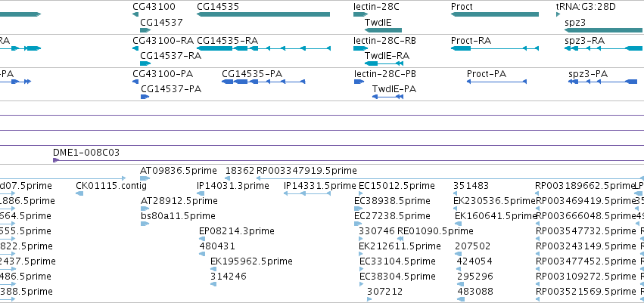Click the Proct-RA transcript feature
Screen dimensions: 644x303
[494, 48]
